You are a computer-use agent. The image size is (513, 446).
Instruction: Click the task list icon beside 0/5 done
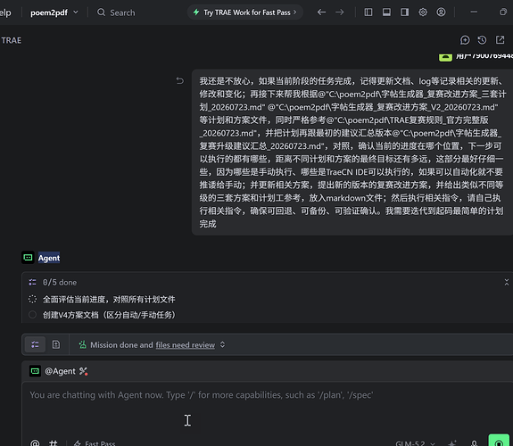click(32, 282)
